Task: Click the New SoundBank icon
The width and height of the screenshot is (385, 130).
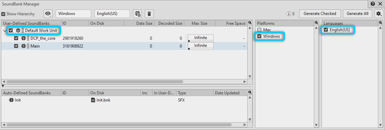Action: [137, 14]
